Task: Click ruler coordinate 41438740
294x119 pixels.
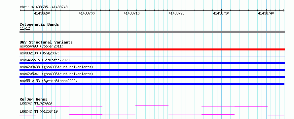Action: tap(266, 13)
